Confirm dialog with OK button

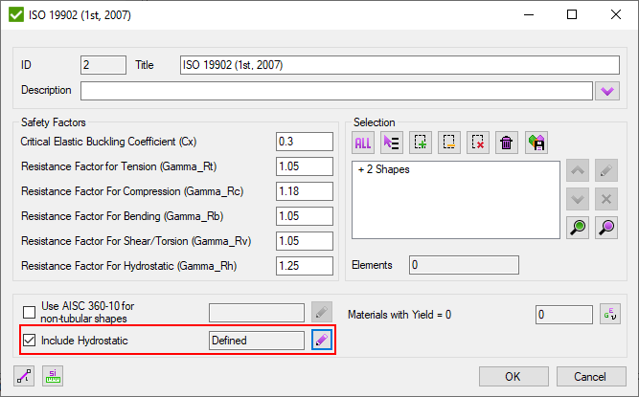tap(513, 376)
